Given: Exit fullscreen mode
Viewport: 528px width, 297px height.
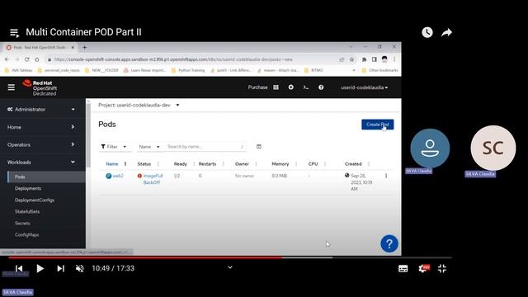Looking at the screenshot, I should [x=442, y=268].
